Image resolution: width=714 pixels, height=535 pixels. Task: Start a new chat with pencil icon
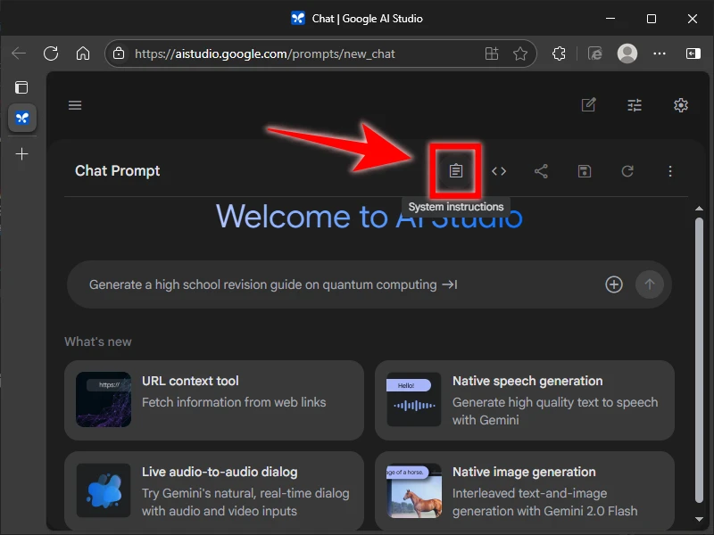[589, 105]
